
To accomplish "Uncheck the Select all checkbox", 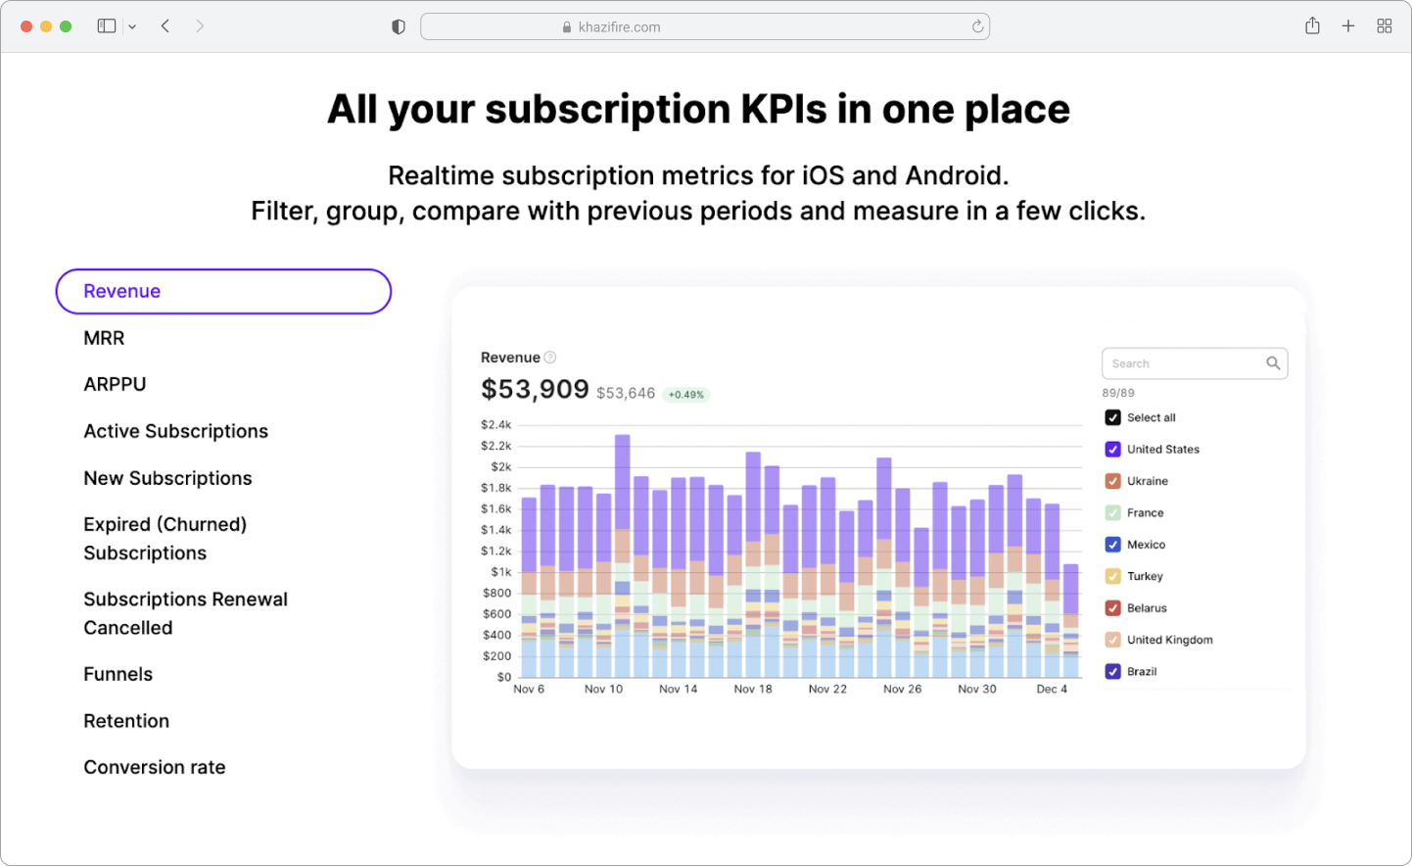I will coord(1112,416).
